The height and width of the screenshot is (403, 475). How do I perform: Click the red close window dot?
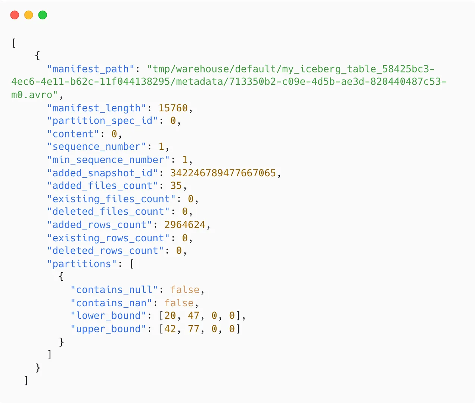(15, 15)
